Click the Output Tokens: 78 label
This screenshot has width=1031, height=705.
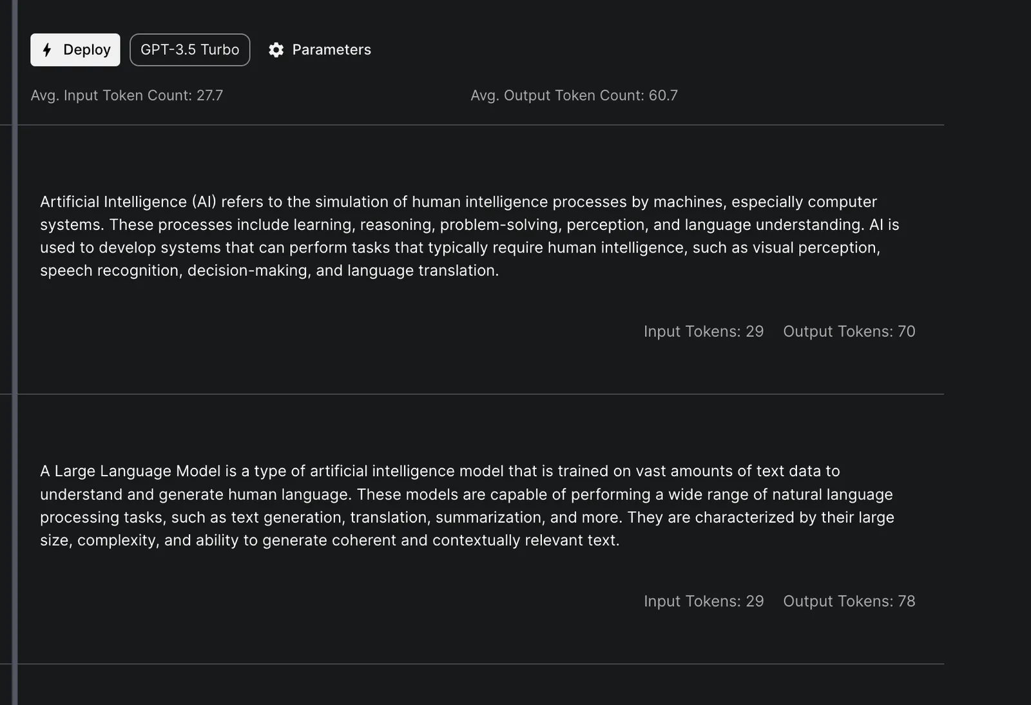[x=849, y=601]
